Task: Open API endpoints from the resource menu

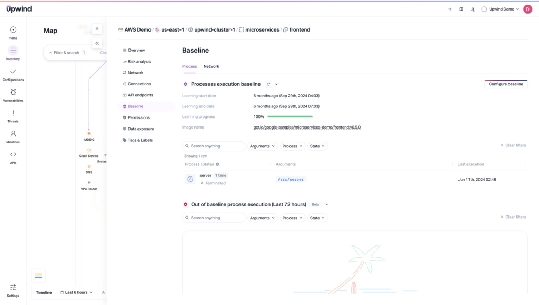Action: click(140, 95)
